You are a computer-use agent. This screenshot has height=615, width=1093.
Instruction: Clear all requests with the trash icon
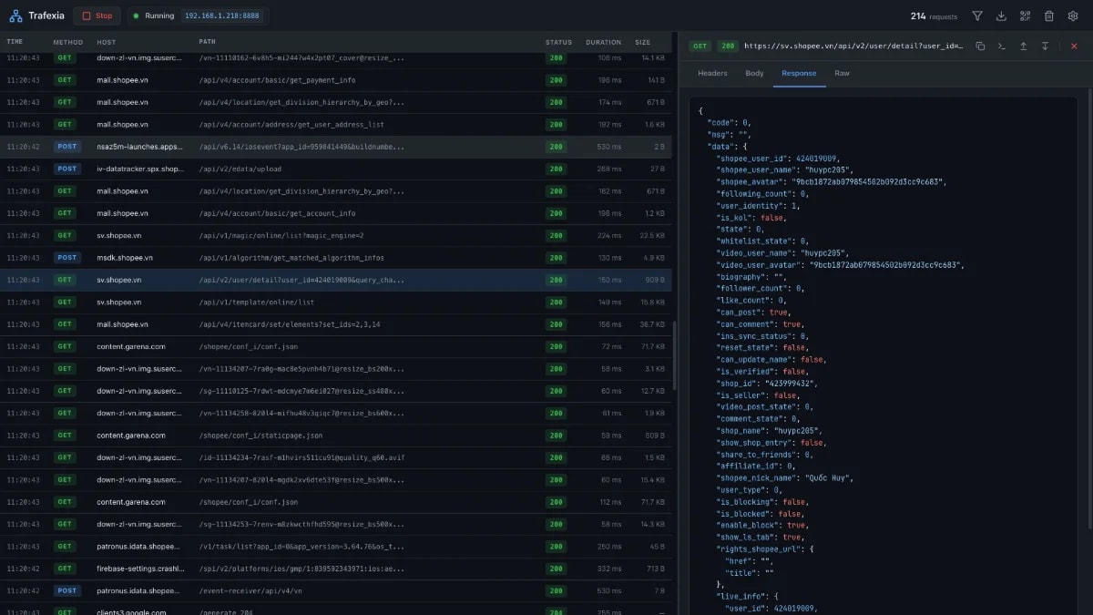1049,15
